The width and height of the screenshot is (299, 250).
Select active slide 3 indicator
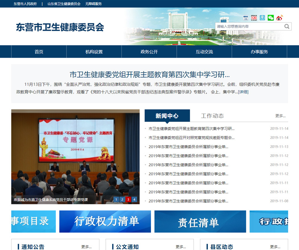tap(128, 200)
